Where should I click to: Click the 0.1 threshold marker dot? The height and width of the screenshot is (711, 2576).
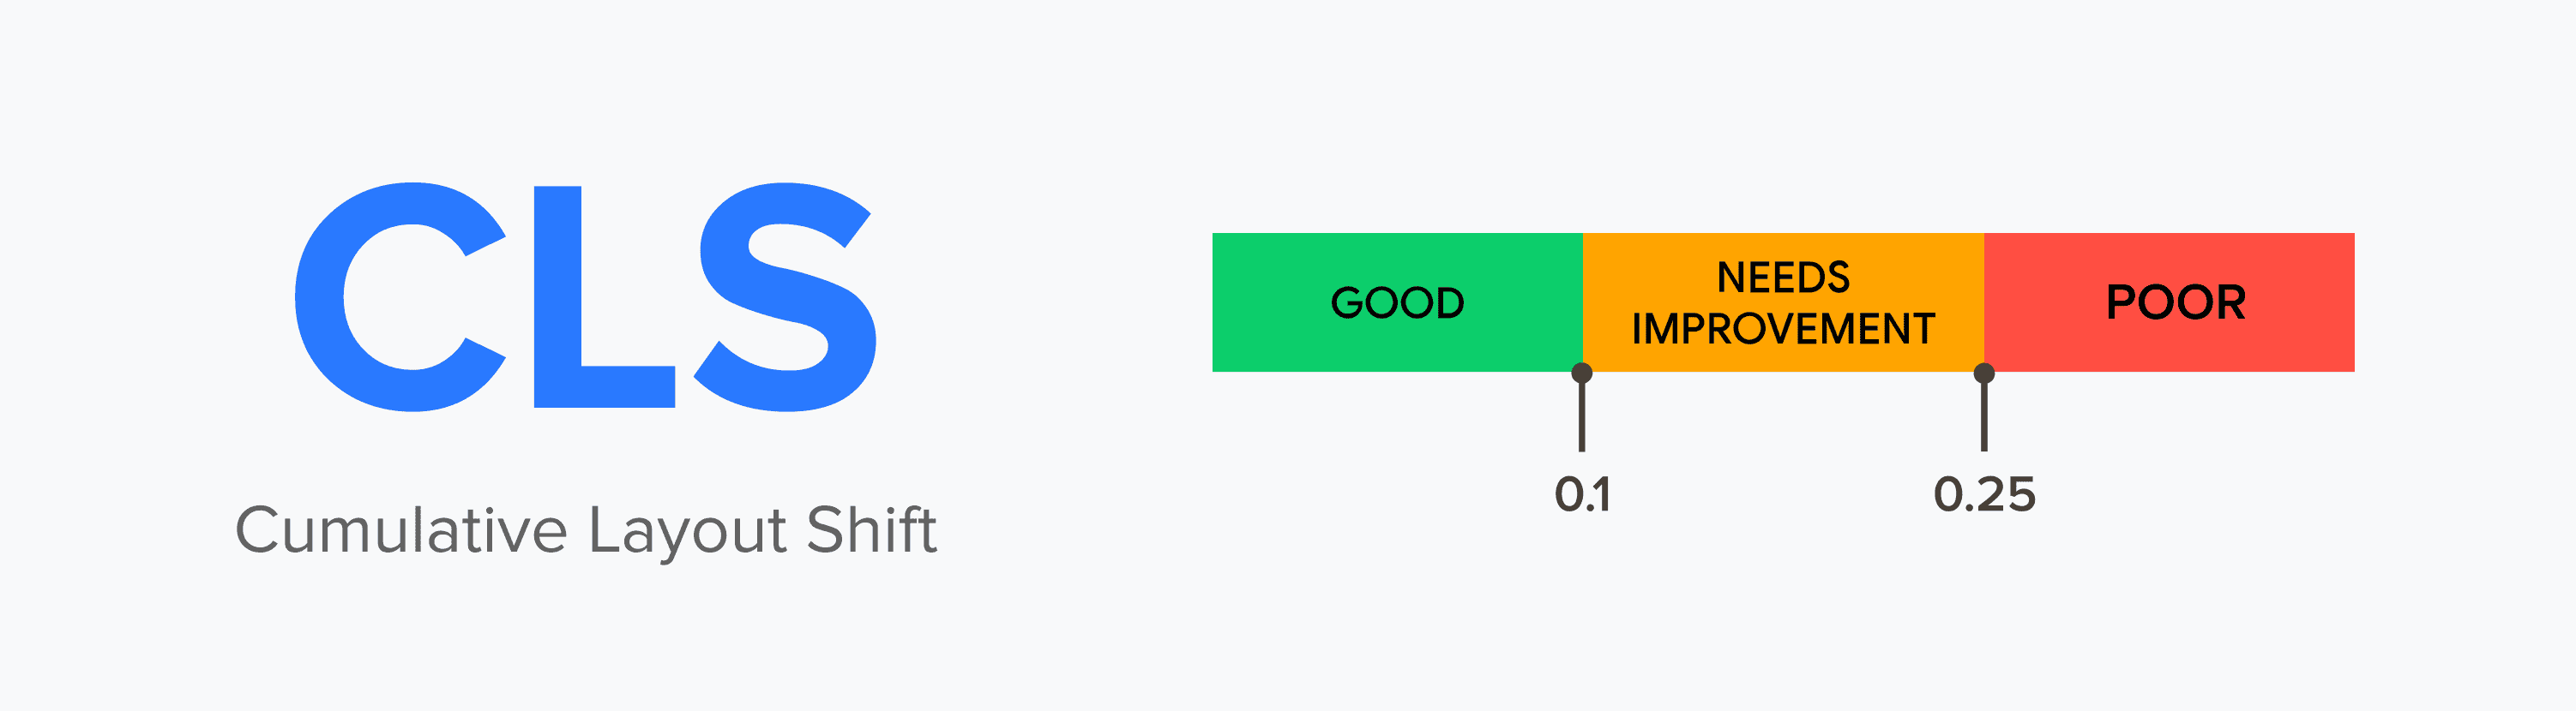[1581, 373]
